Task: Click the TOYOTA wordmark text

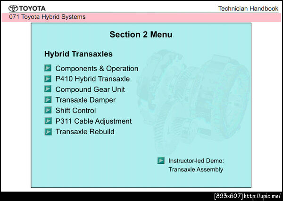Action: coord(32,8)
